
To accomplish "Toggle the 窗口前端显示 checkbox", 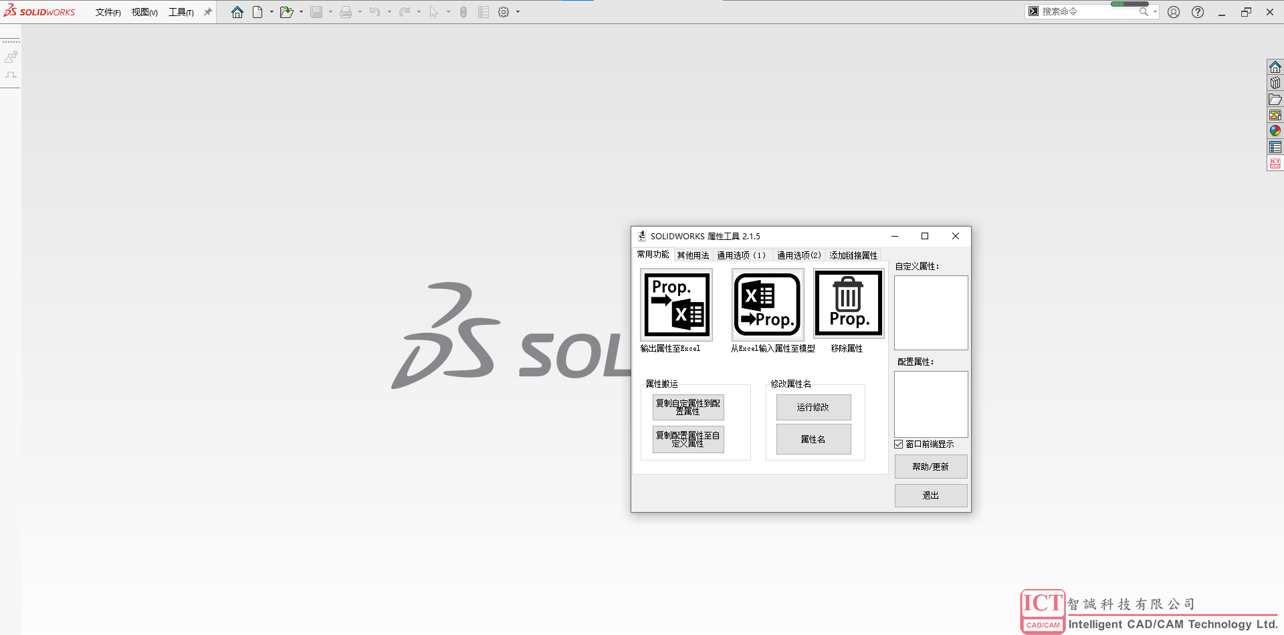I will click(899, 444).
